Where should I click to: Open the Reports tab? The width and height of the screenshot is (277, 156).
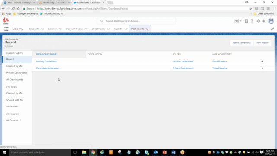(118, 29)
